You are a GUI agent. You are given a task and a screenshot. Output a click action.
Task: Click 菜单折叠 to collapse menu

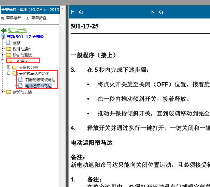[x=39, y=18]
